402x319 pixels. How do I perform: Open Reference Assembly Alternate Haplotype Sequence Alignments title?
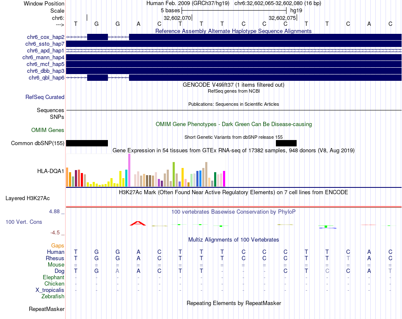pyautogui.click(x=233, y=31)
